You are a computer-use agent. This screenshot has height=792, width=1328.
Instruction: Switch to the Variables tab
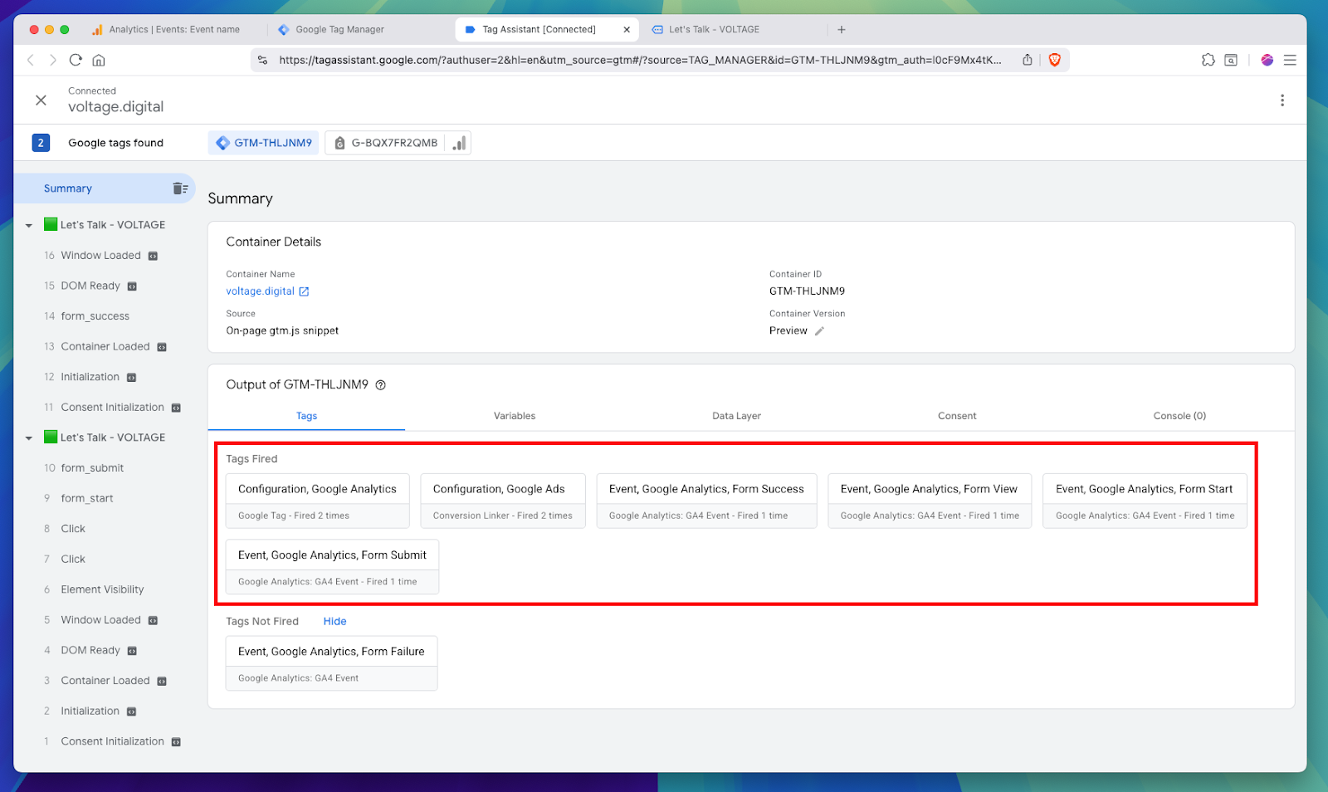515,416
